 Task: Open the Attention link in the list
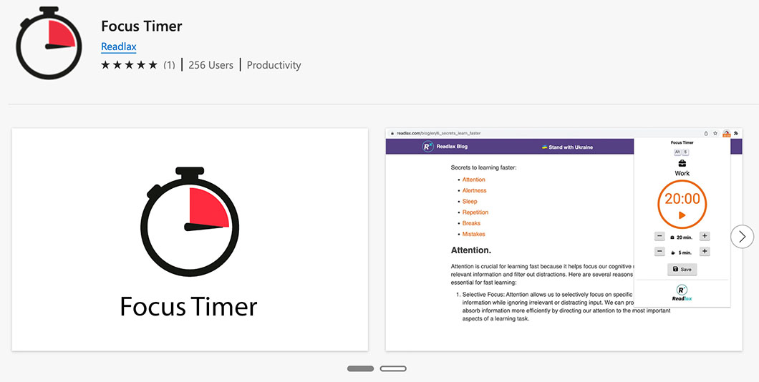click(473, 180)
